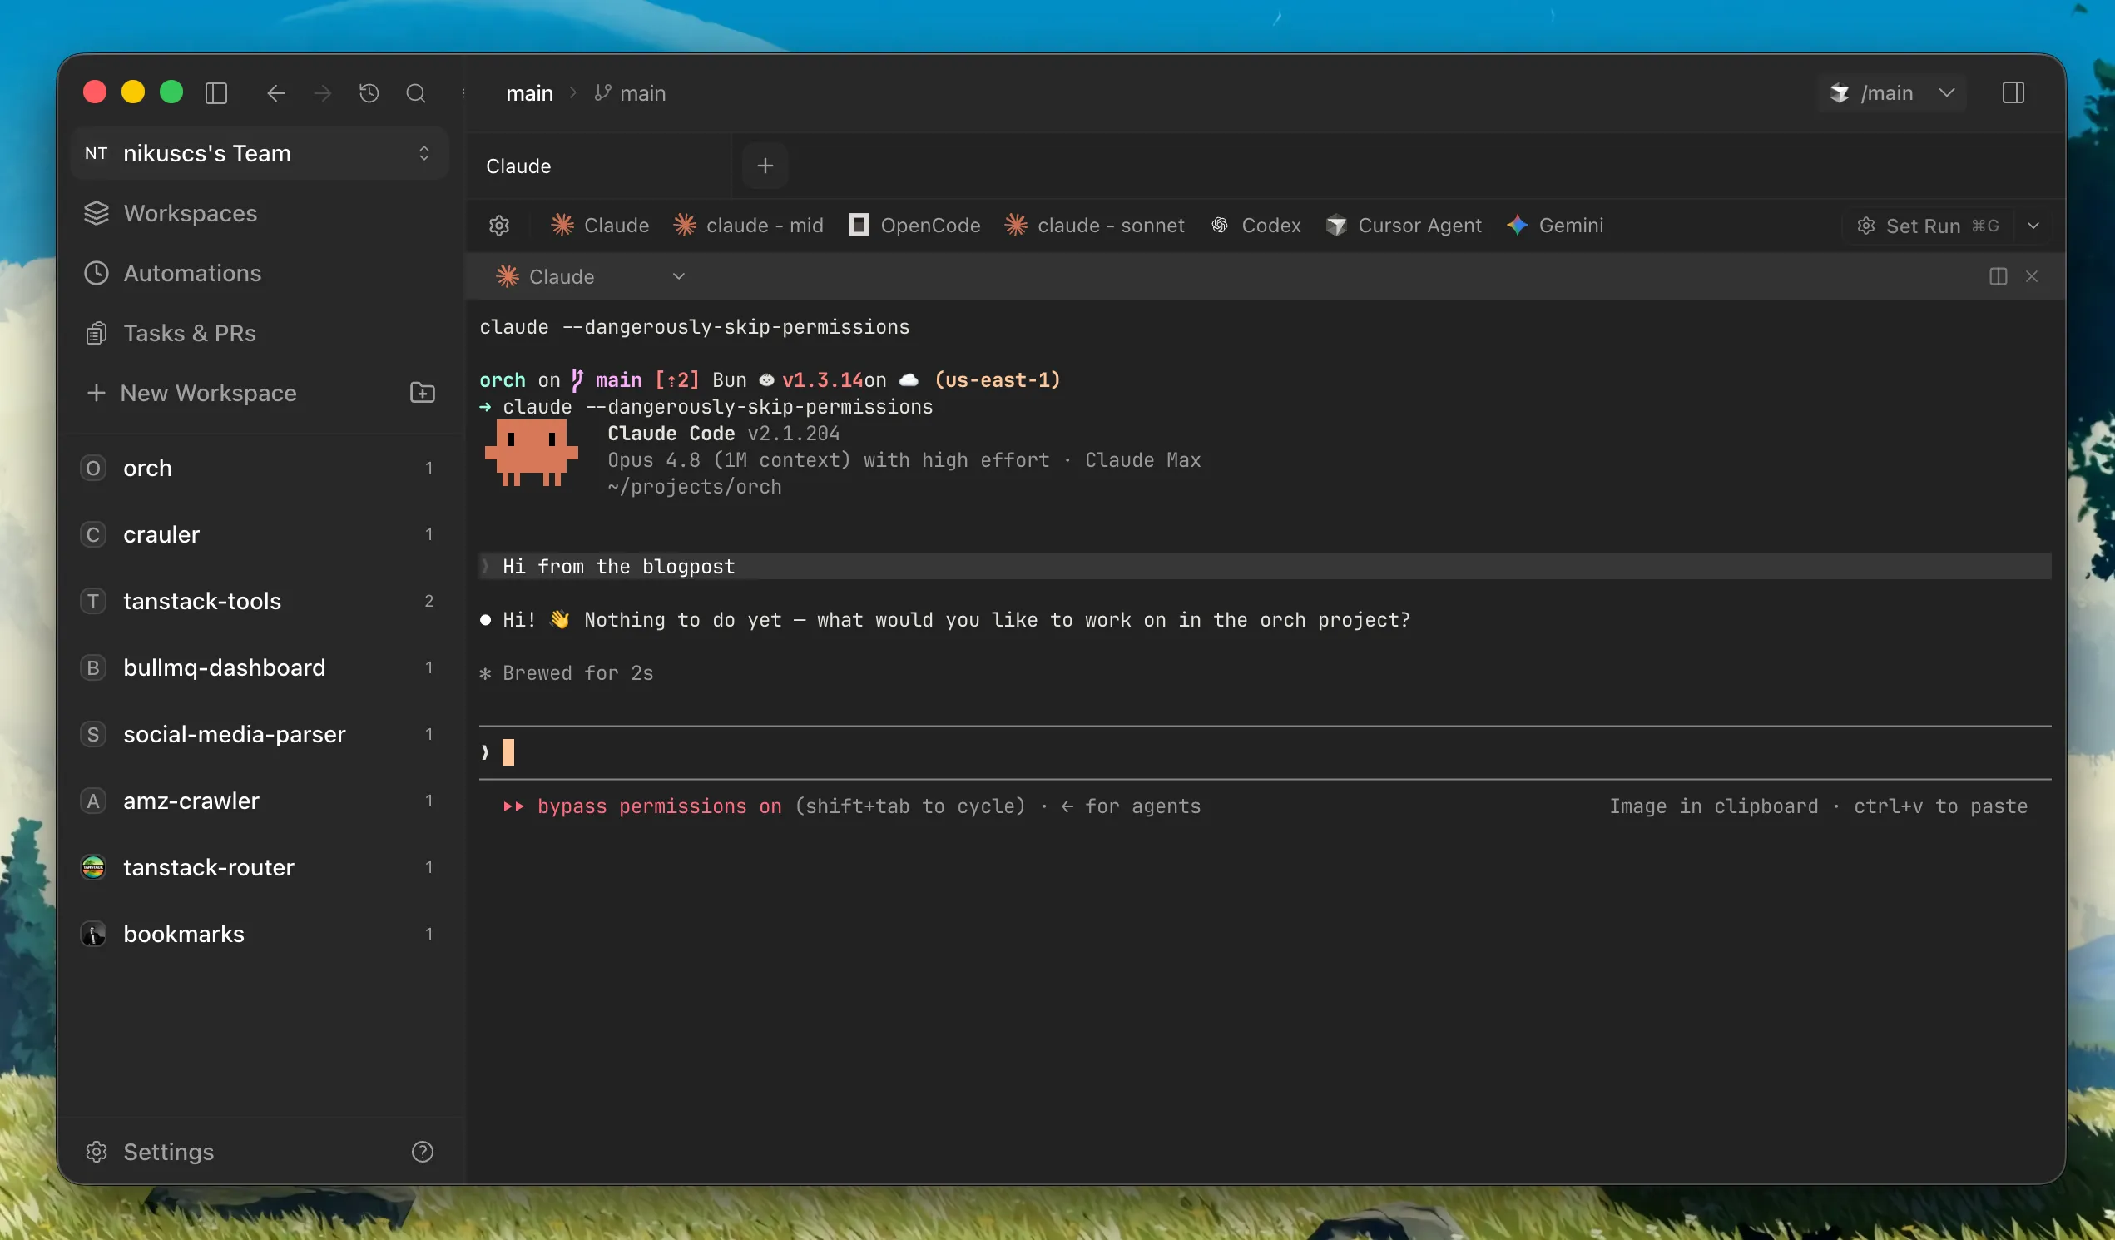Click the 'Image in clipboard' status text
Viewport: 2115px width, 1240px height.
point(1714,806)
